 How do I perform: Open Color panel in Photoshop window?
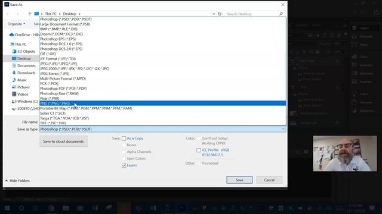(360, 56)
